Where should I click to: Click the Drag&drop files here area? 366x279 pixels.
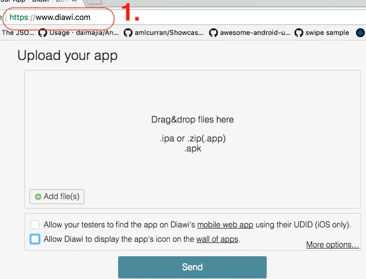tap(192, 139)
